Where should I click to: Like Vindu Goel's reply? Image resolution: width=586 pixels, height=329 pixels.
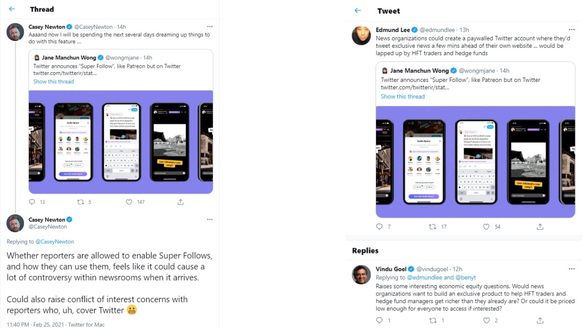[486, 320]
